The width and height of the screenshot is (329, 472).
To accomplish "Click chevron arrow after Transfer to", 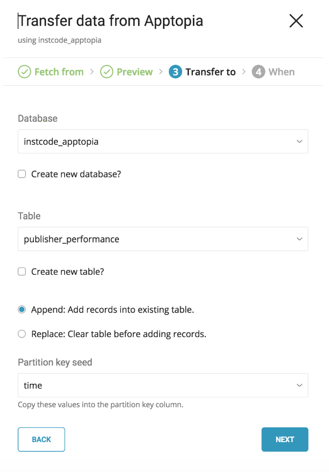I will (x=244, y=72).
